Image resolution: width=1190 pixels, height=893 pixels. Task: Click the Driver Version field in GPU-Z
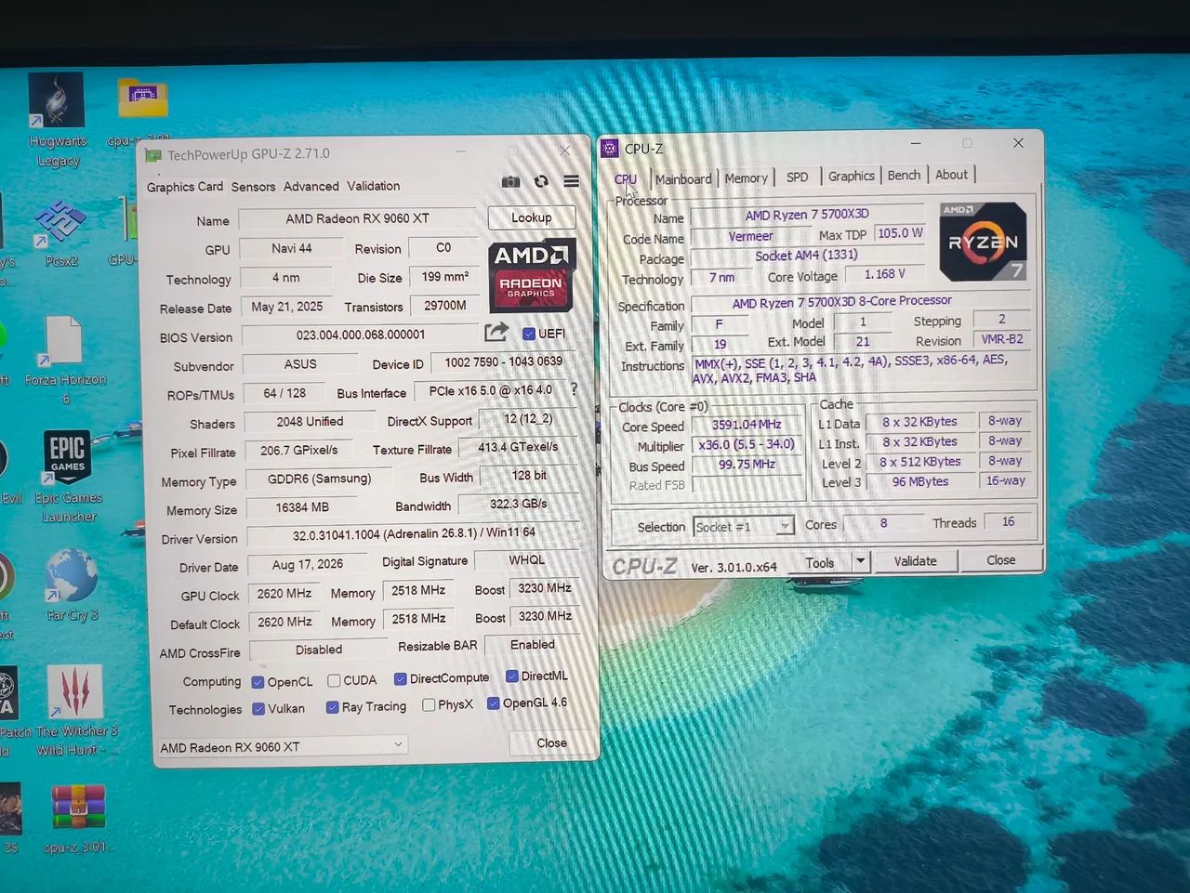point(414,534)
